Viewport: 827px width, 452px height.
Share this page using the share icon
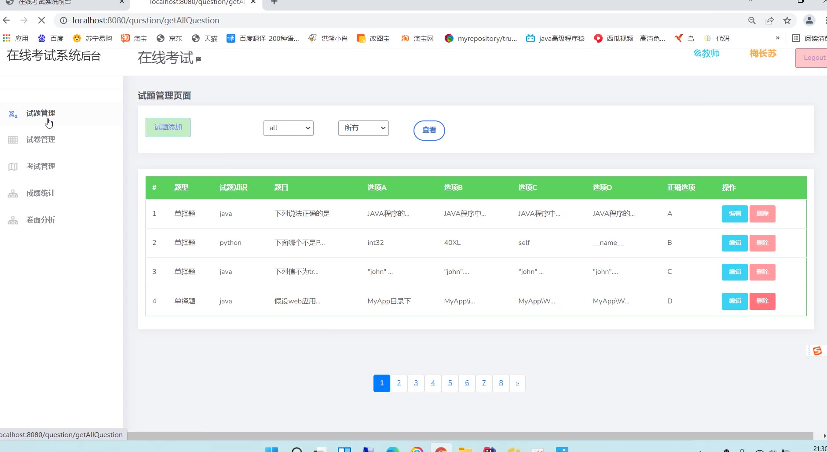point(769,20)
